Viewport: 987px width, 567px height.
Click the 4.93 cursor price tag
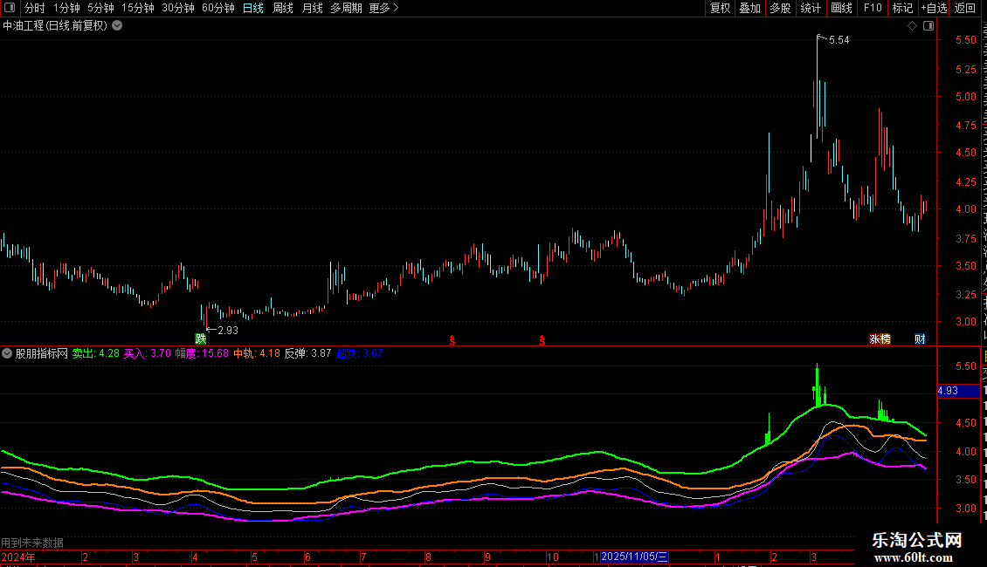[x=959, y=391]
